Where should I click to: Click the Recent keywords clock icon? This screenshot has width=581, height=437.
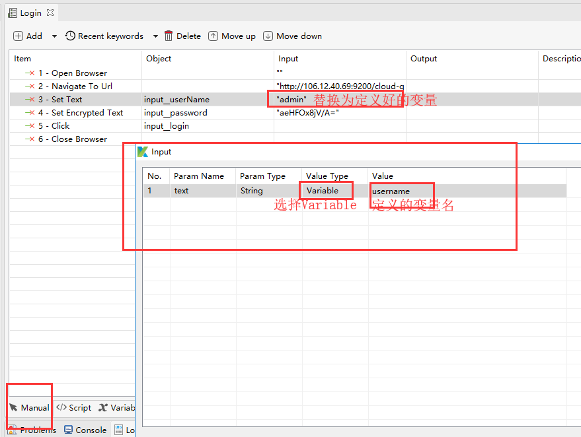[x=70, y=36]
